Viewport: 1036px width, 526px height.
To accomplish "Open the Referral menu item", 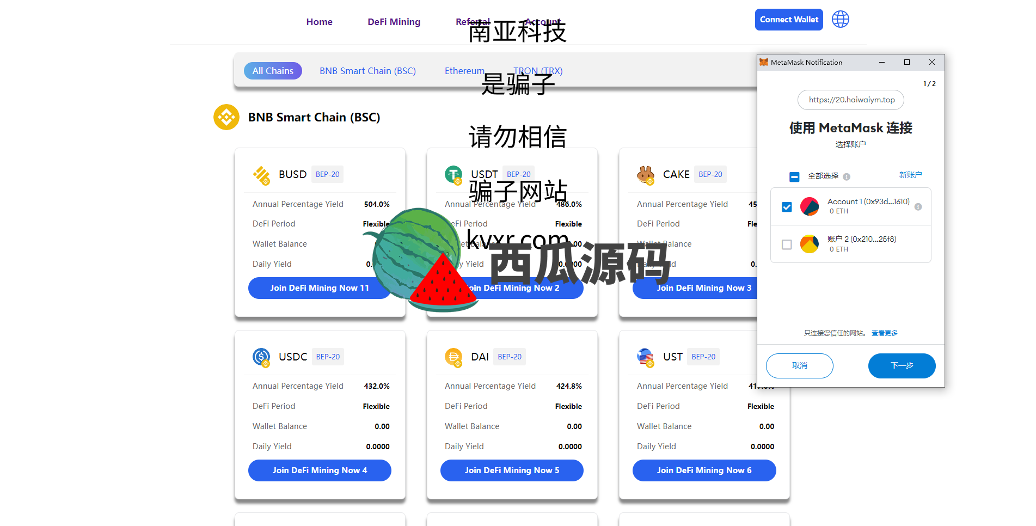I will 473,22.
